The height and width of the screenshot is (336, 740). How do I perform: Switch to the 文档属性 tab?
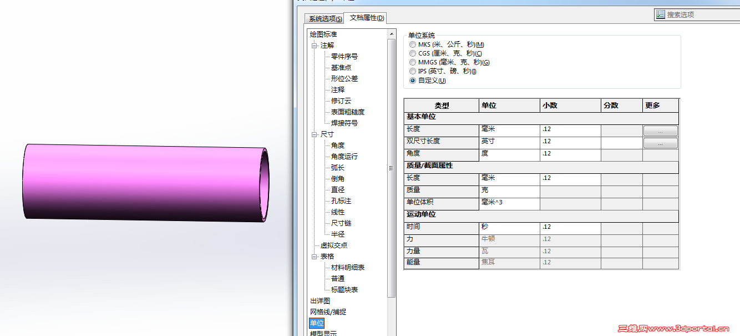(366, 18)
